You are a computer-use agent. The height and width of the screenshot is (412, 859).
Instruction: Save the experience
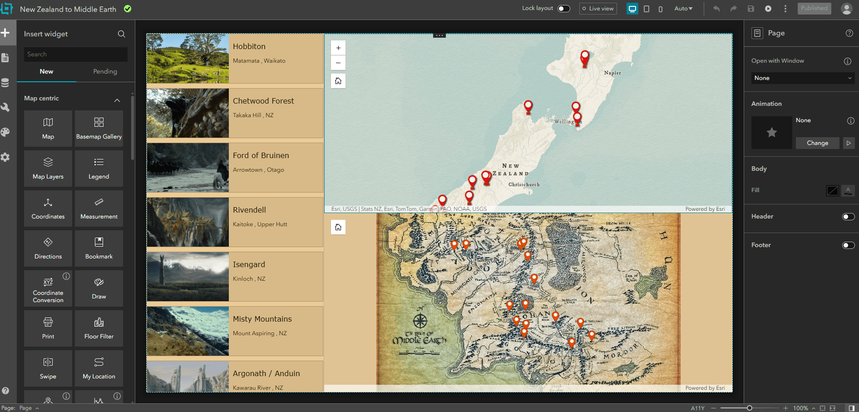(x=751, y=9)
